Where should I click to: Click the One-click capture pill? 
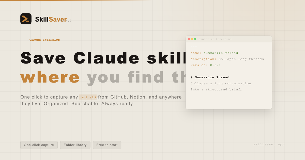tap(39, 145)
